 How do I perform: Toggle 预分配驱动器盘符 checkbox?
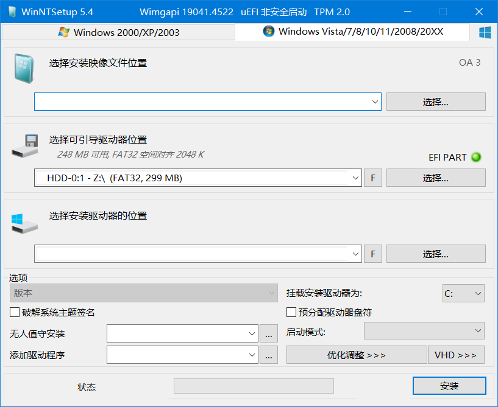(x=291, y=312)
